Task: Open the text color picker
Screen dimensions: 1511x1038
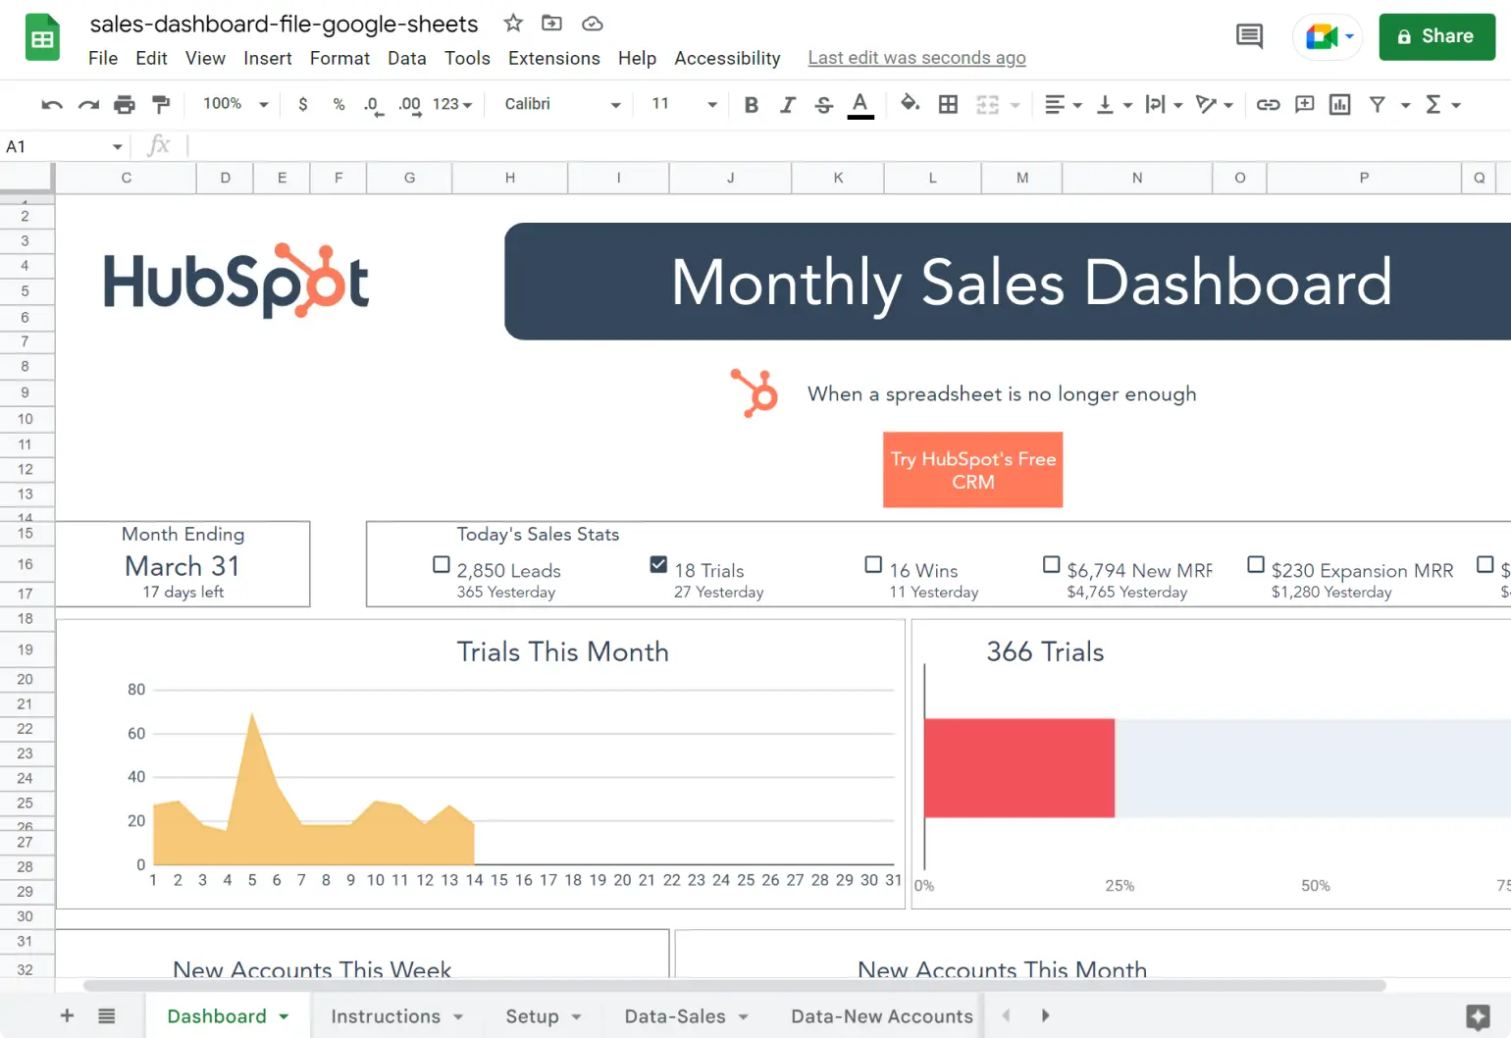Action: tap(860, 104)
